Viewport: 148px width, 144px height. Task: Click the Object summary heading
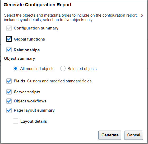pos(20,58)
